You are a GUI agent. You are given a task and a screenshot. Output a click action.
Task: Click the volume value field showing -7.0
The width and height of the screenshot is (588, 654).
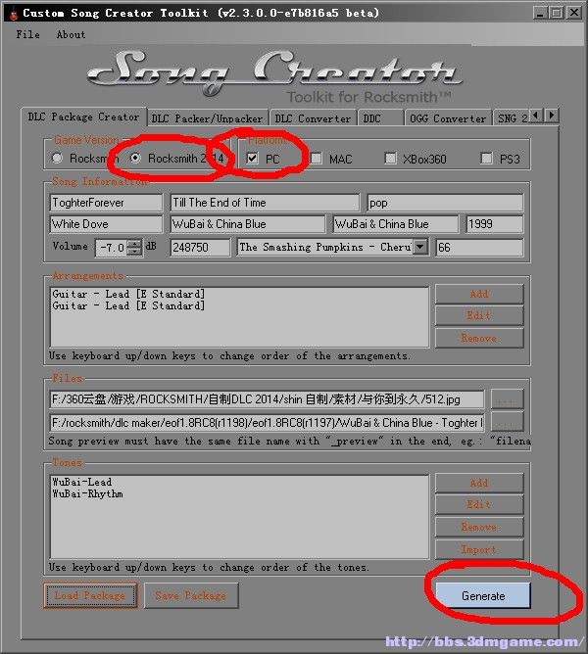point(112,248)
